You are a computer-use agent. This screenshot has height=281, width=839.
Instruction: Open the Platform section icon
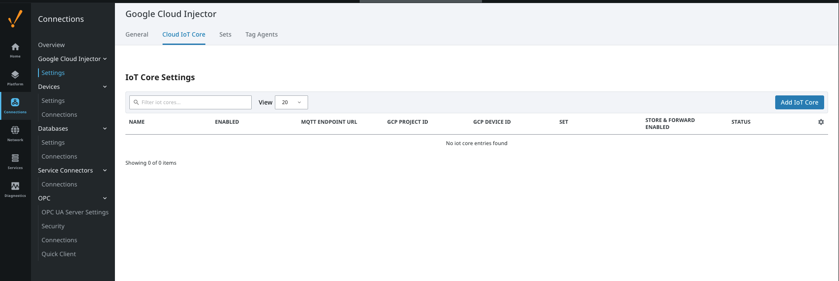(15, 78)
